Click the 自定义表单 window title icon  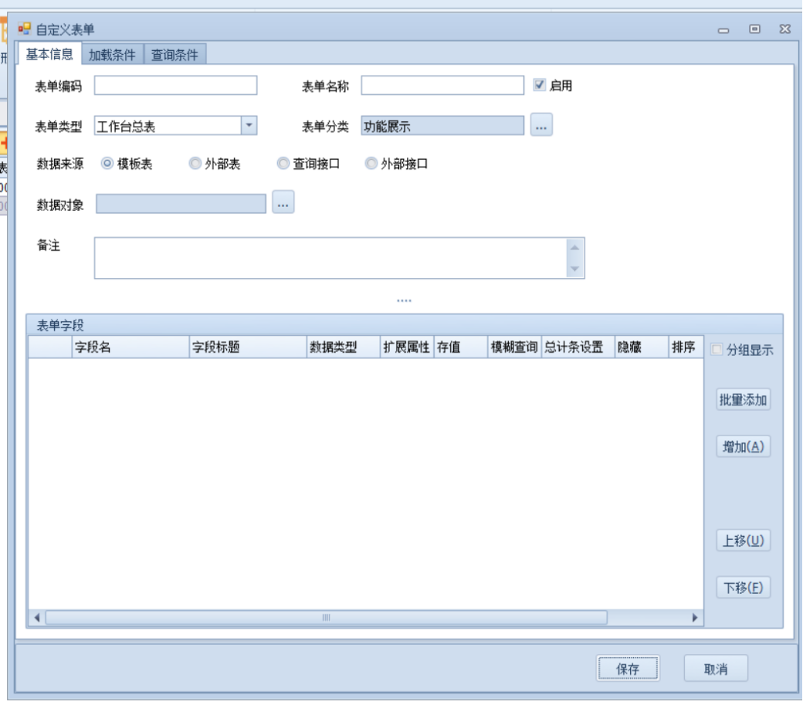(x=25, y=29)
